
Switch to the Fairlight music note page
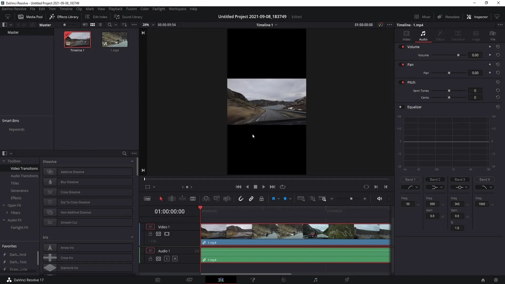(x=315, y=280)
